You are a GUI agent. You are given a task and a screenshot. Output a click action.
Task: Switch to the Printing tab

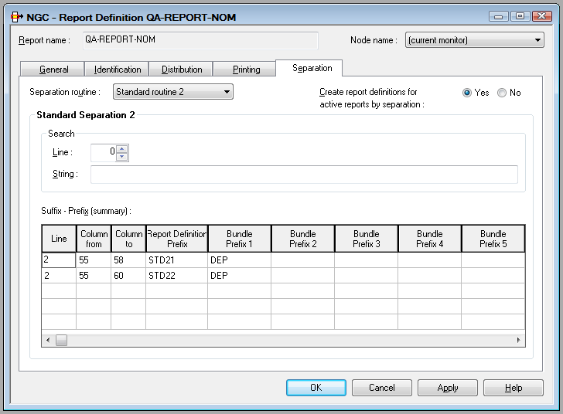pyautogui.click(x=246, y=70)
